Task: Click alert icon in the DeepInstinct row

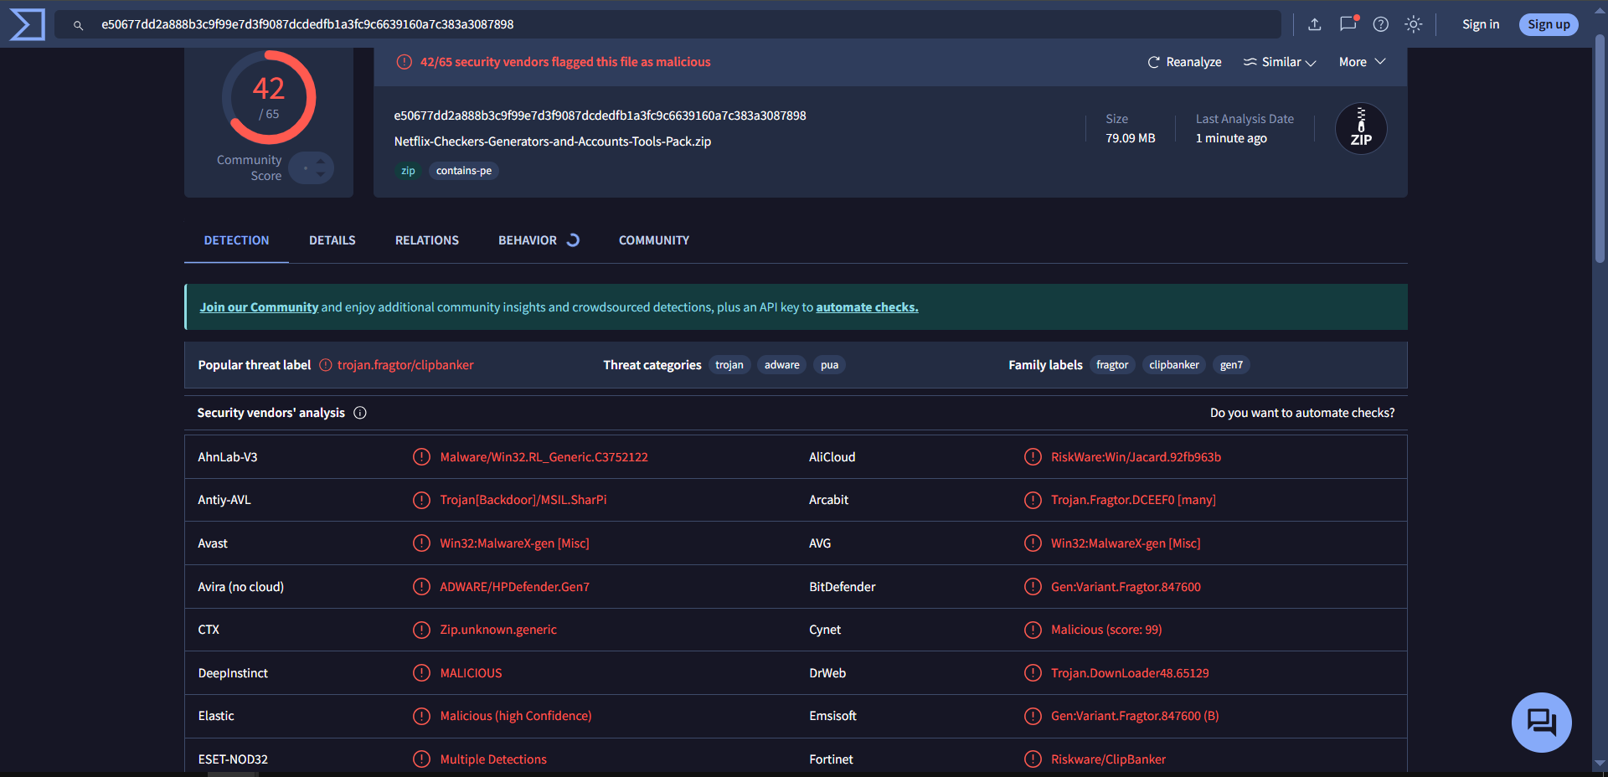Action: point(421,673)
